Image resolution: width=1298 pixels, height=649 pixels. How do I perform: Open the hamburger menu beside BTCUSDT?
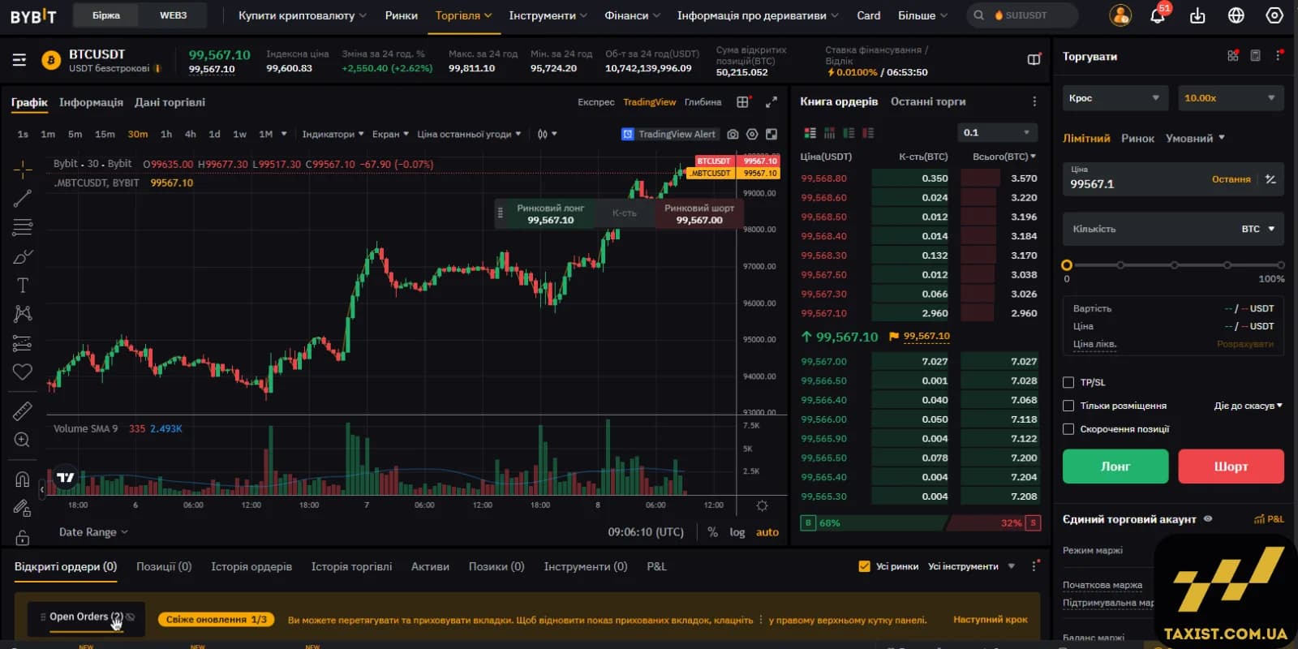coord(19,60)
